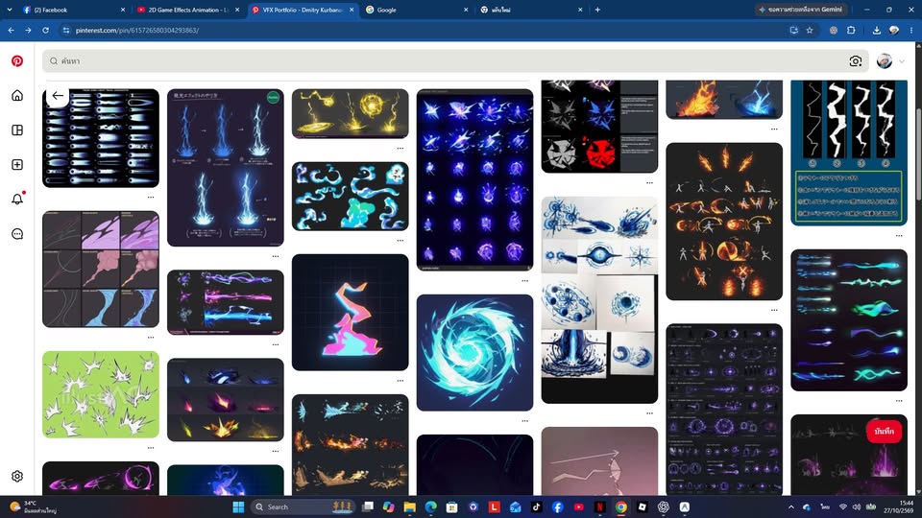The image size is (922, 518).
Task: Expand the account chevron beside the profile avatar
Action: [902, 61]
